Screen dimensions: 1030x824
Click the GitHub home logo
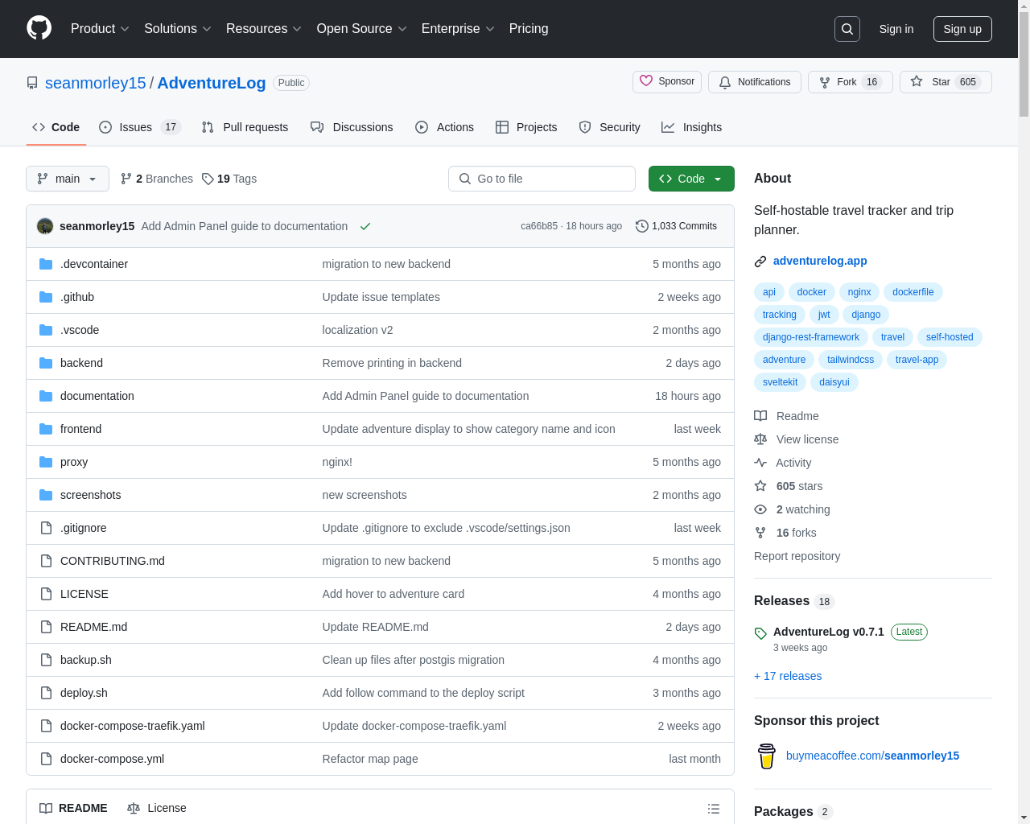click(39, 29)
